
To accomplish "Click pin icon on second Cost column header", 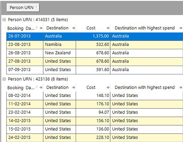I will pyautogui.click(x=108, y=87).
